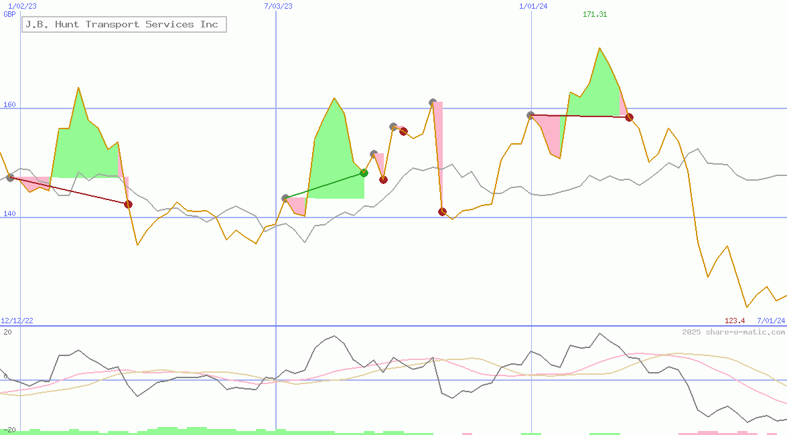Click the red marker right of the 171.31 peak

point(629,117)
